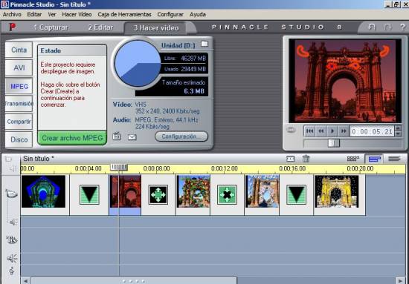Click the Pinnacle P logo icon
This screenshot has width=409, height=284.
coord(12,27)
